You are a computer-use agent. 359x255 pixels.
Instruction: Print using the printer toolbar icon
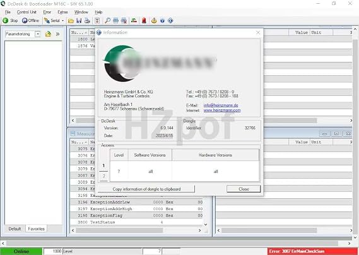tap(87, 21)
